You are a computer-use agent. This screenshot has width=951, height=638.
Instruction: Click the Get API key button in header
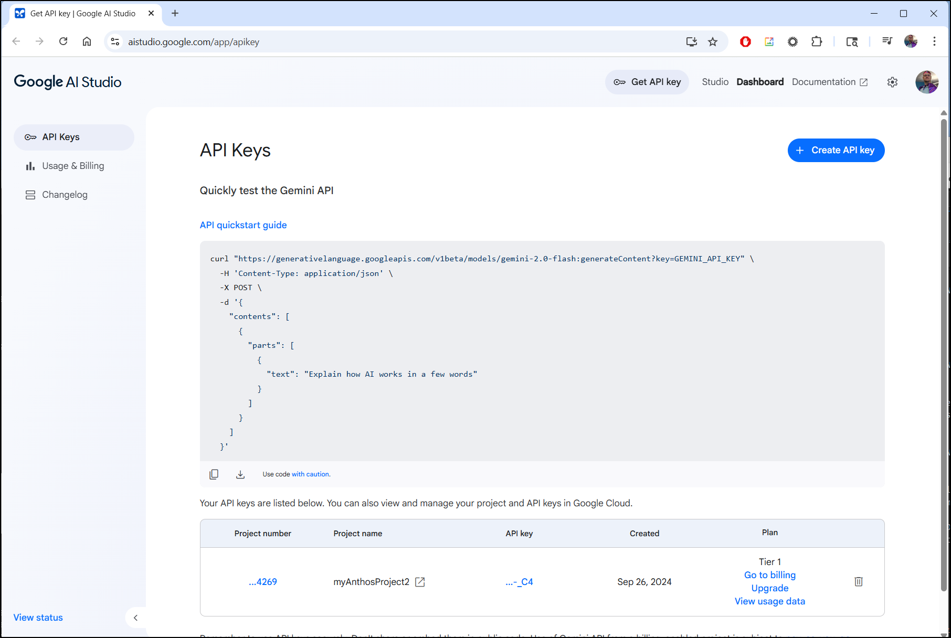coord(647,82)
